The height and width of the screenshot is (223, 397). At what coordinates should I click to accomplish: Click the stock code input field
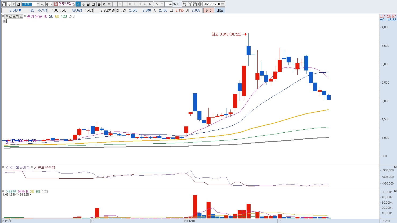28,4
